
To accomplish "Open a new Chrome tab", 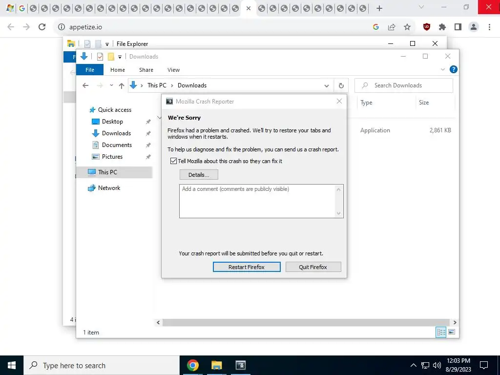I will tap(379, 8).
